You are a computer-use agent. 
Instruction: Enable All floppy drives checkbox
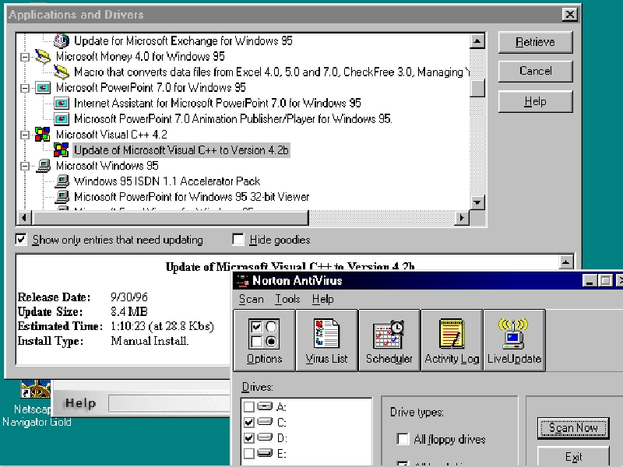tap(403, 439)
